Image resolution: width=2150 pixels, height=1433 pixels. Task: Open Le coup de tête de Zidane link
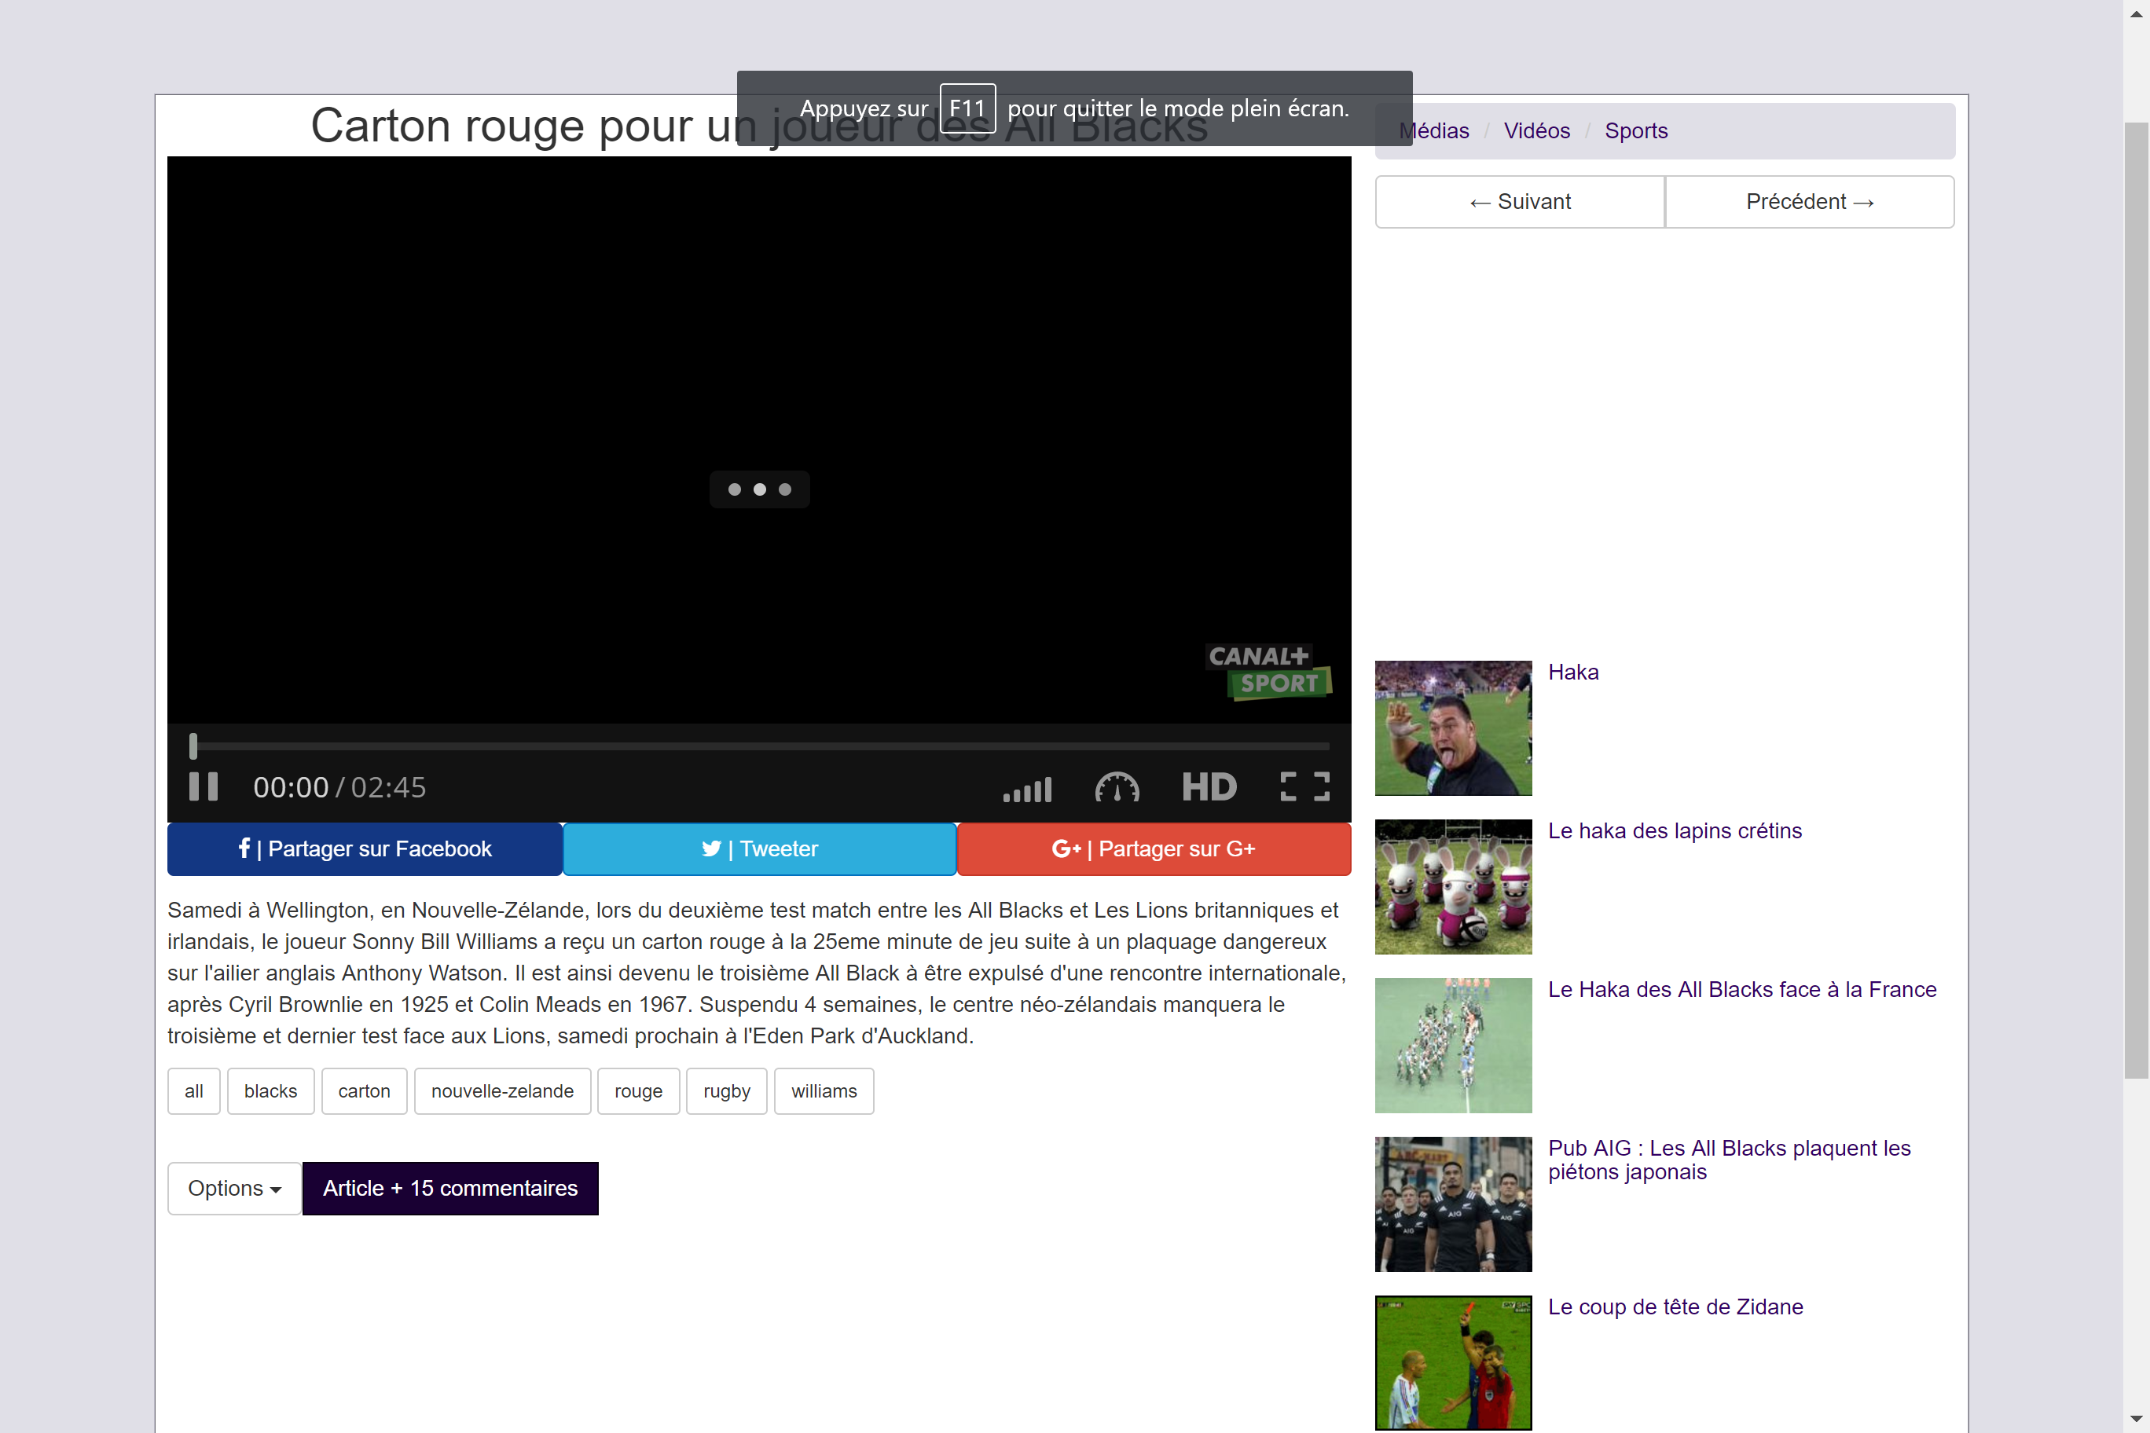(x=1675, y=1307)
